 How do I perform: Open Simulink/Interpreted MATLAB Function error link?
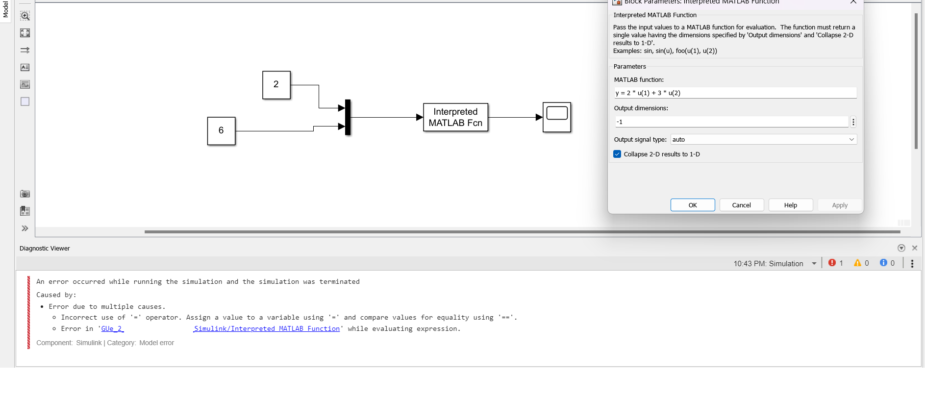click(267, 329)
